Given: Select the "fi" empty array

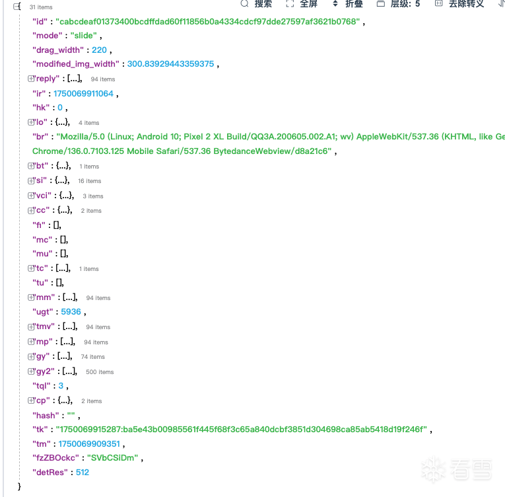Looking at the screenshot, I should (57, 225).
